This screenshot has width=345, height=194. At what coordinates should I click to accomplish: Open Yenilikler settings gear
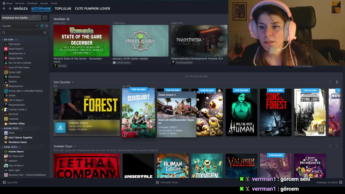68,19
